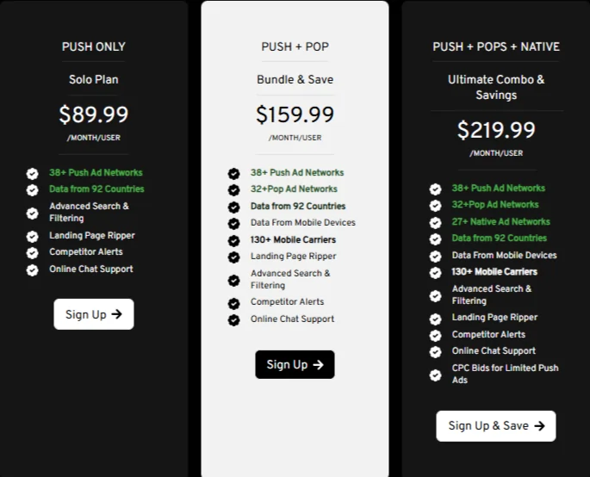Click checkmark beside 27+ Native Ad Networks
Screen dimensions: 590x477
point(435,222)
